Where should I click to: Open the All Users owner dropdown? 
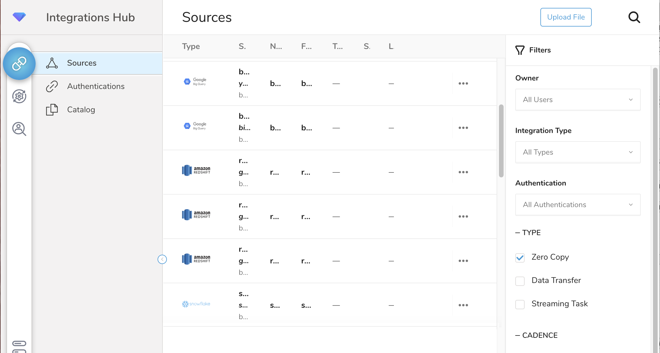click(x=578, y=100)
